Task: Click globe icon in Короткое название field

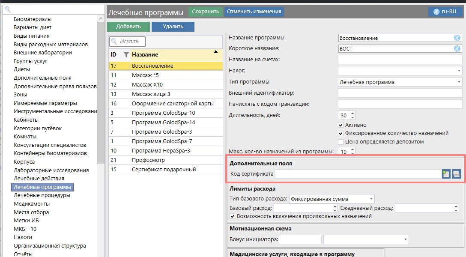Action: [x=457, y=49]
